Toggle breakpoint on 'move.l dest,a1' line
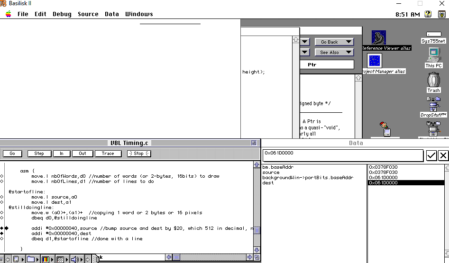The width and height of the screenshot is (449, 263). (2, 202)
